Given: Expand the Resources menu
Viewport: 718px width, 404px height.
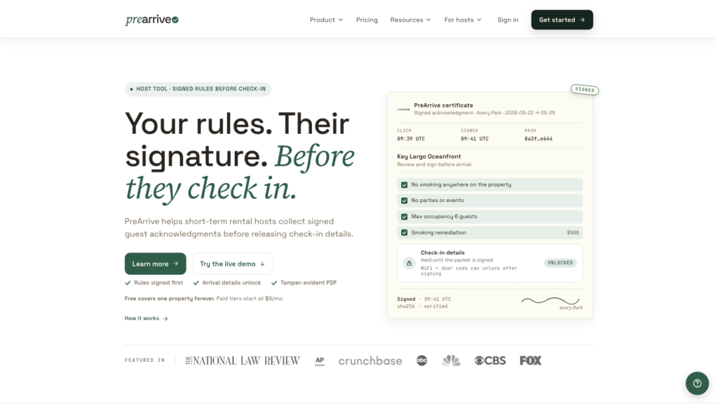Looking at the screenshot, I should point(410,20).
